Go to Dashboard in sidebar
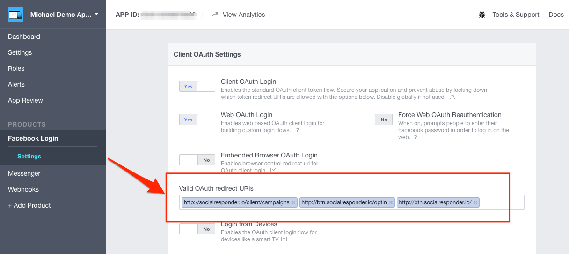Viewport: 569px width, 254px height. coord(24,37)
